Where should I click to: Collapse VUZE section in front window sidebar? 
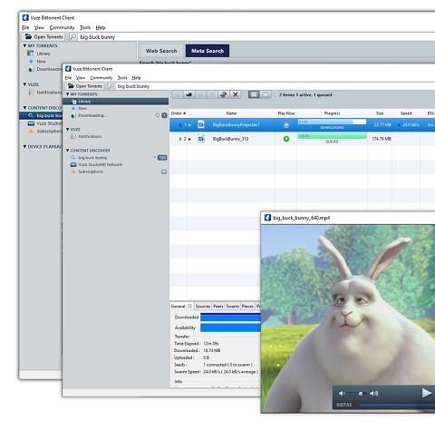[68, 129]
